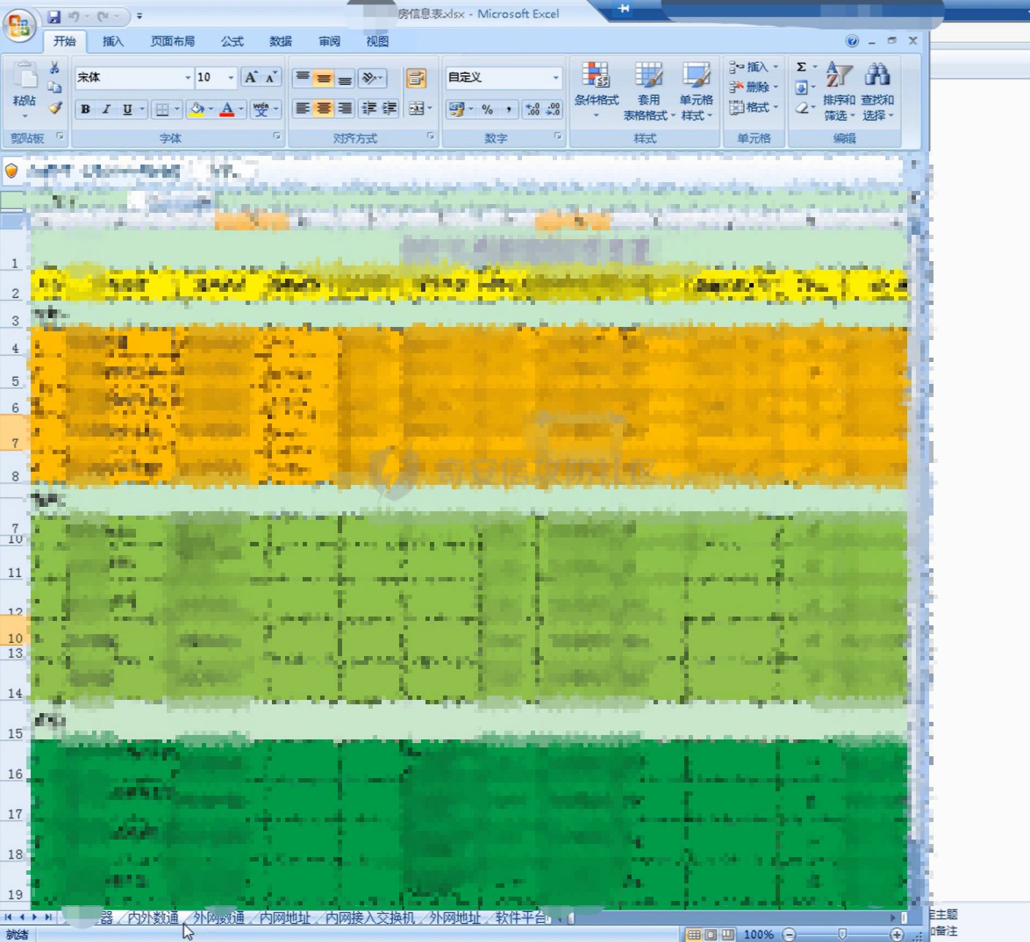The height and width of the screenshot is (942, 1030).
Task: Open the 外网地址 sheet tab
Action: pos(455,918)
